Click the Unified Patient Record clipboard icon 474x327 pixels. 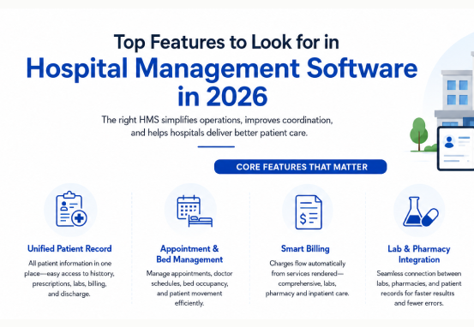tap(71, 209)
